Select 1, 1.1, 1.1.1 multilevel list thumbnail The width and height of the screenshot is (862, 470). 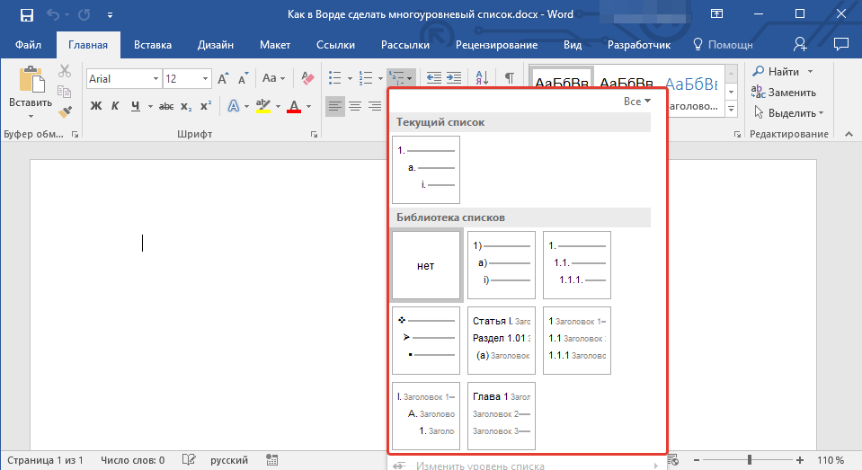click(x=577, y=265)
